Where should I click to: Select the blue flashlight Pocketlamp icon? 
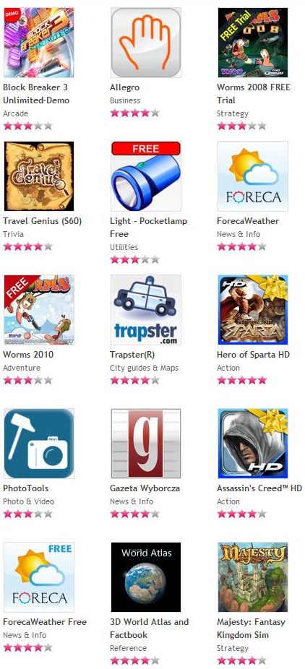[x=146, y=176]
